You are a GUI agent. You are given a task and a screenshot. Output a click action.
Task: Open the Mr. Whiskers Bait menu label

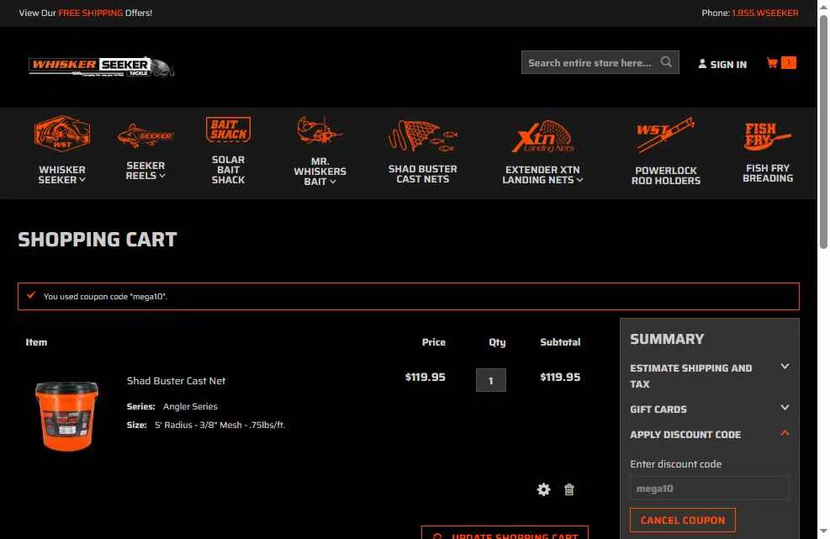(320, 171)
